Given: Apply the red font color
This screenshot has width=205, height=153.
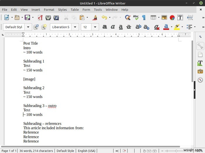Looking at the screenshot, I should pos(166,27).
